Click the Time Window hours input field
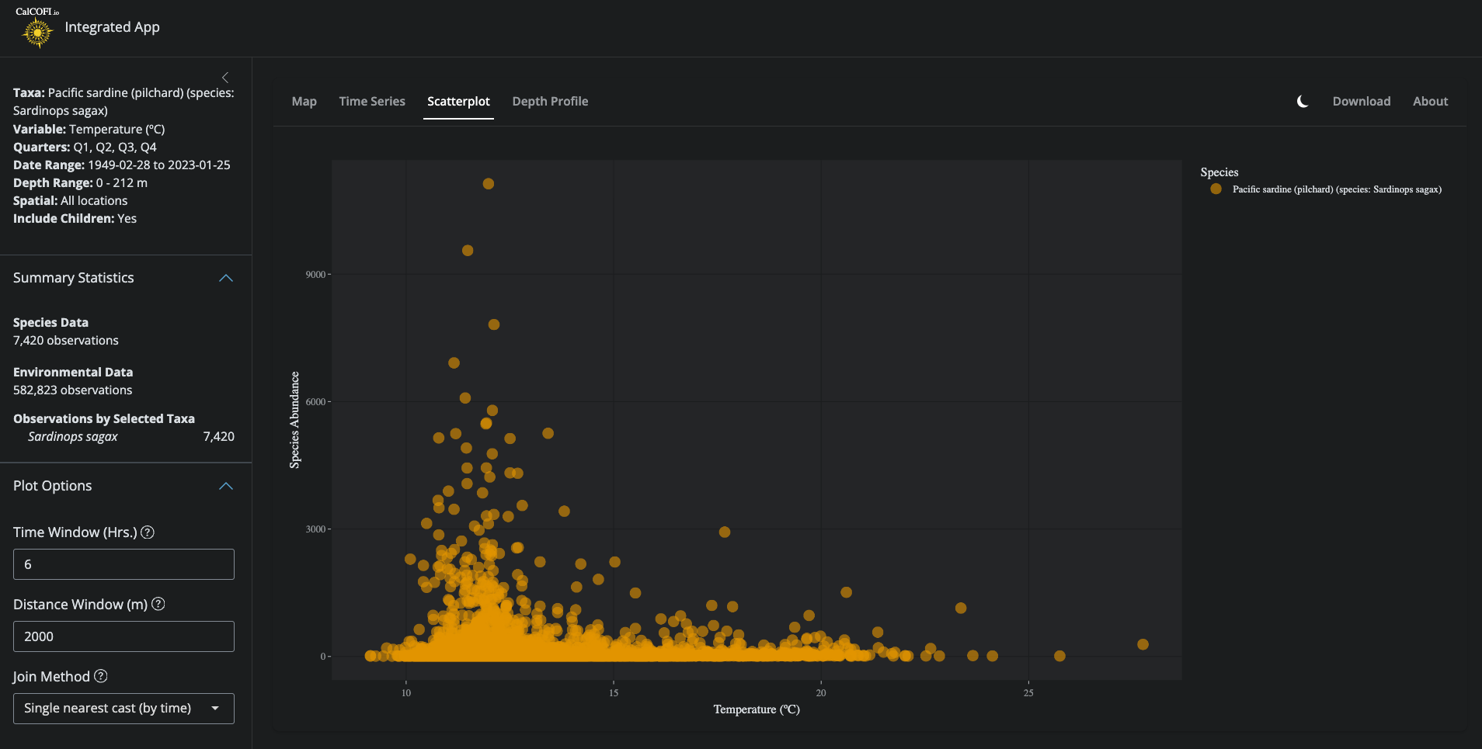 (x=124, y=564)
